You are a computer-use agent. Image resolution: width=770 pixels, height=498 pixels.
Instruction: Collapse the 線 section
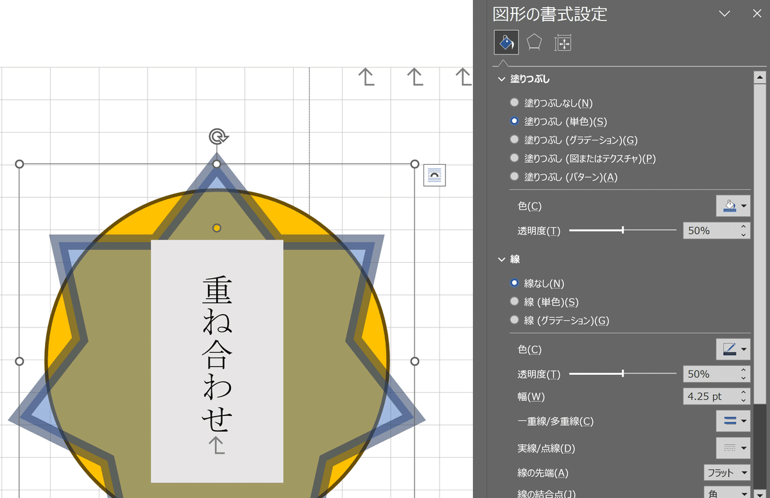[x=502, y=260]
